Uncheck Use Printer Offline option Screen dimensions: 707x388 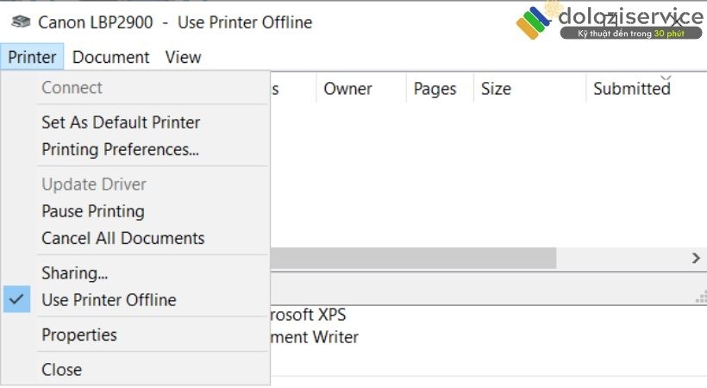(109, 300)
